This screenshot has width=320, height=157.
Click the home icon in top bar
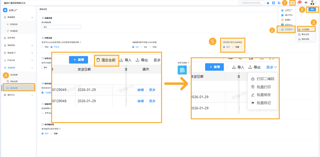point(268,3)
